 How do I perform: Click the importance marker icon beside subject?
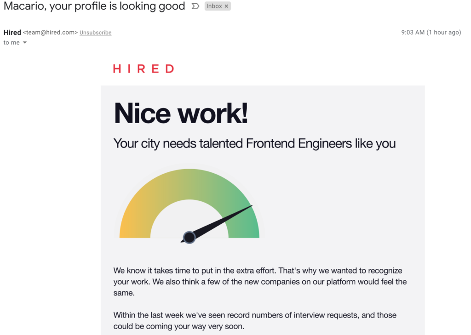pyautogui.click(x=195, y=6)
